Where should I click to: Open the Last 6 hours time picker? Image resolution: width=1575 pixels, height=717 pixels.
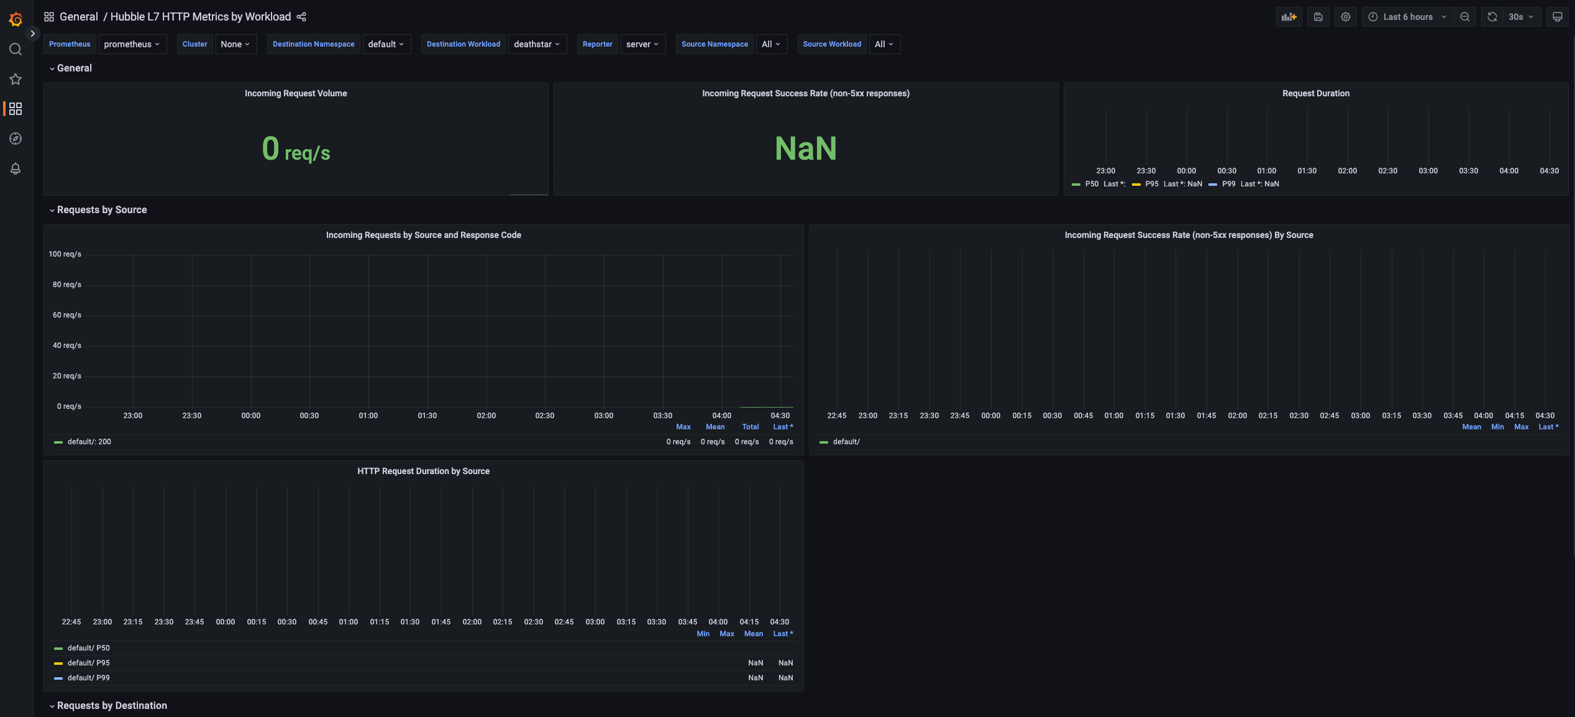pos(1407,17)
